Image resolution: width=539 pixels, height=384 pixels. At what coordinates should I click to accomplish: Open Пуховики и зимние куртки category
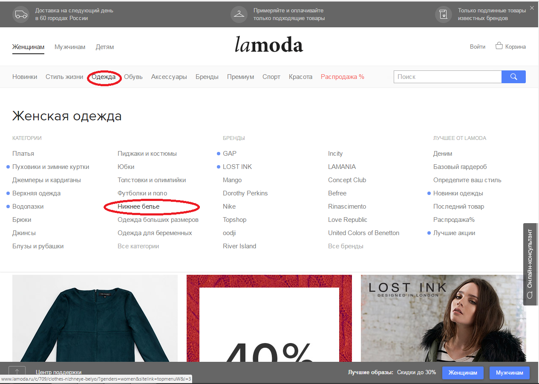click(51, 167)
